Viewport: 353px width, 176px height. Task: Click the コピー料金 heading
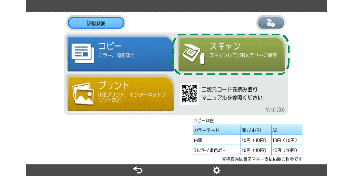(203, 121)
